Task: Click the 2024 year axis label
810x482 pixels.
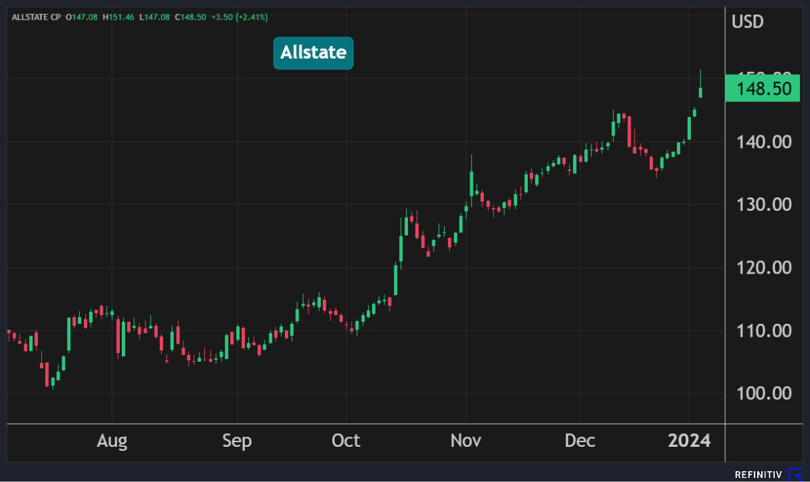Action: tap(689, 441)
